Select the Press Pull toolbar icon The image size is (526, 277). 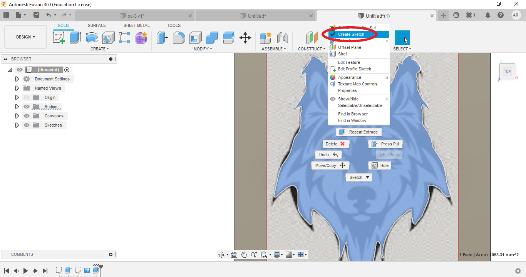click(x=162, y=38)
